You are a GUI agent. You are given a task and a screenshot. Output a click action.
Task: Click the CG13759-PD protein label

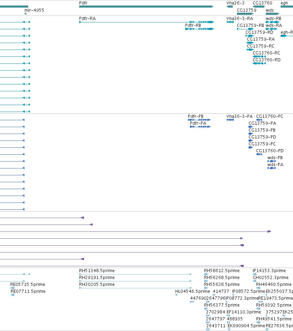pyautogui.click(x=262, y=137)
